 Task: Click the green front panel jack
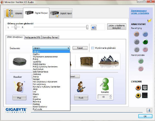141,61
